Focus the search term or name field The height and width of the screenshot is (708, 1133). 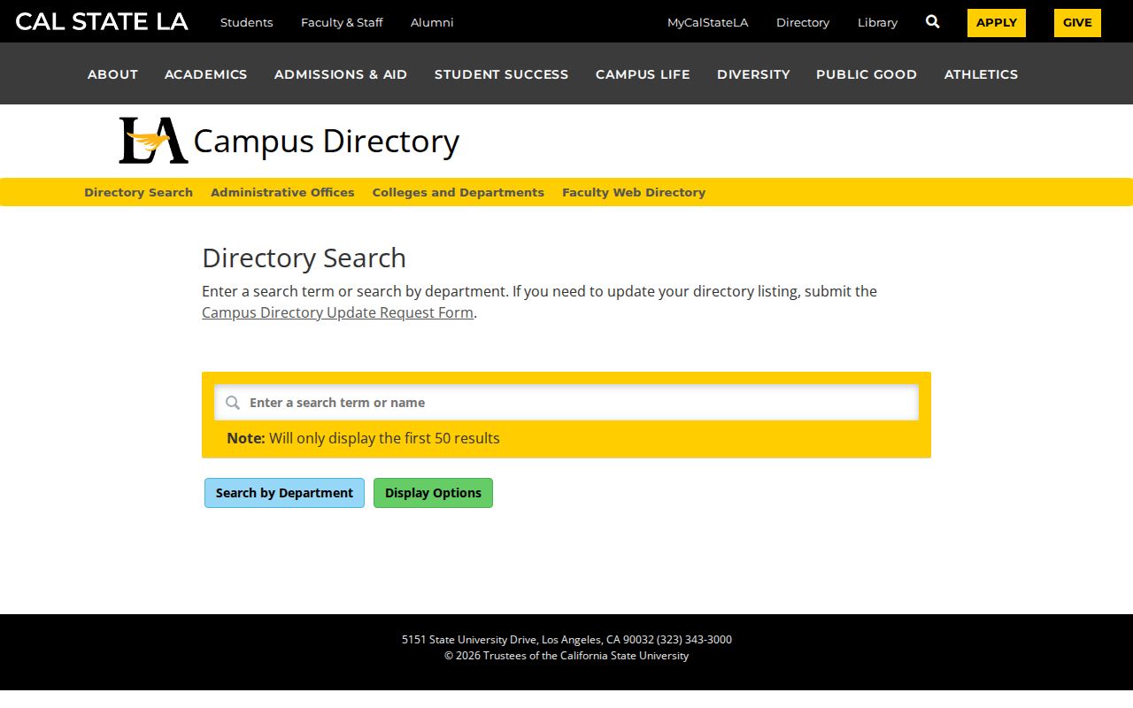(x=566, y=403)
